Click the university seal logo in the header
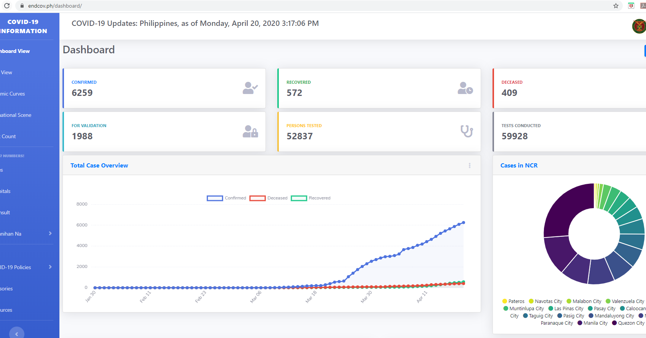Screen dimensions: 646x338 point(640,26)
